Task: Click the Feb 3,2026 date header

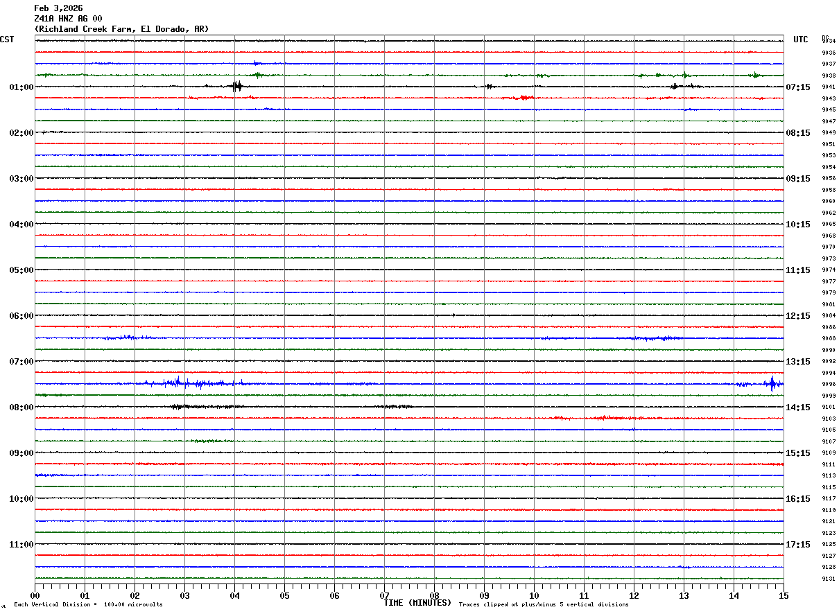Action: tap(58, 8)
